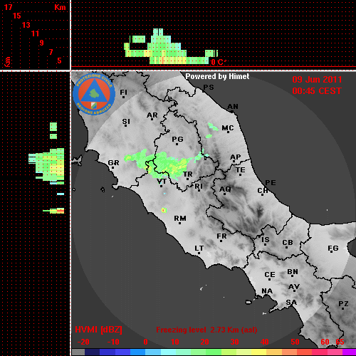Click the SI city label
The image size is (356, 356).
click(x=126, y=122)
